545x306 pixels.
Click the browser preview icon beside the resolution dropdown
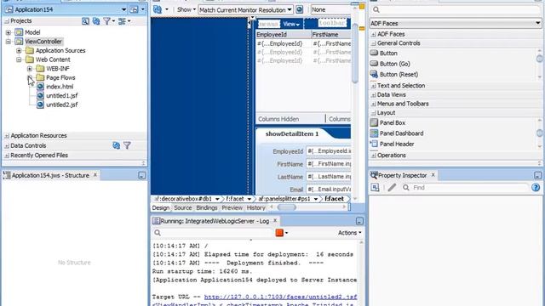[x=299, y=9]
